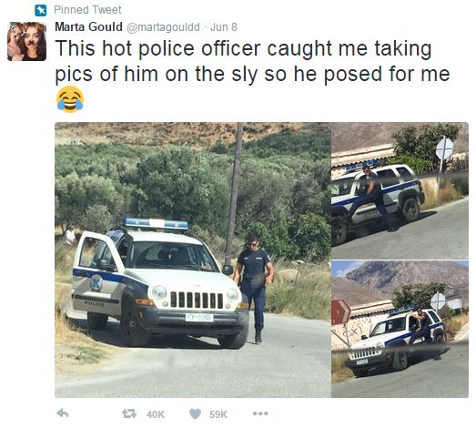Image resolution: width=476 pixels, height=429 pixels.
Task: Click the tweet text about police officer
Action: click(x=252, y=61)
